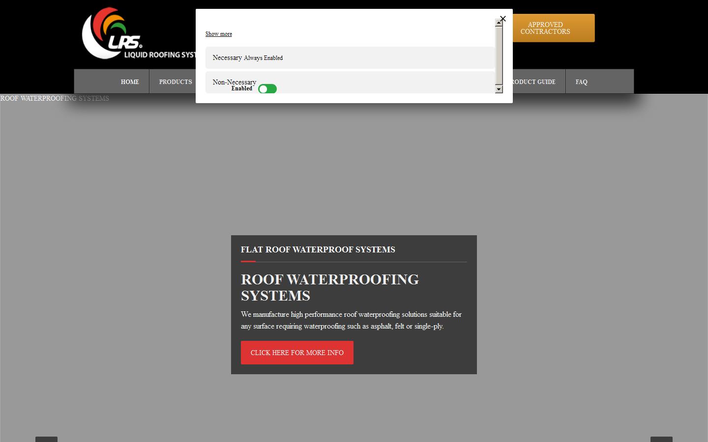The height and width of the screenshot is (442, 708).
Task: Open the PRODUCTS menu
Action: (x=175, y=82)
